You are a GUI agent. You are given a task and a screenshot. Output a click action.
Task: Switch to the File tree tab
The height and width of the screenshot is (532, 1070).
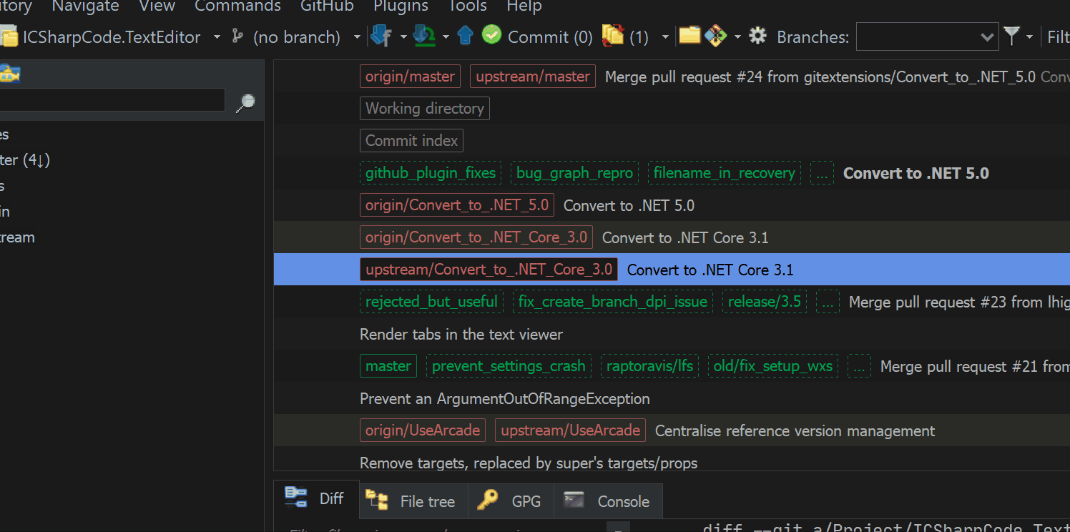click(413, 501)
